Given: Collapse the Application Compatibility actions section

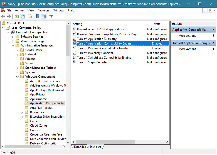Looking at the screenshot, I should click(214, 30).
